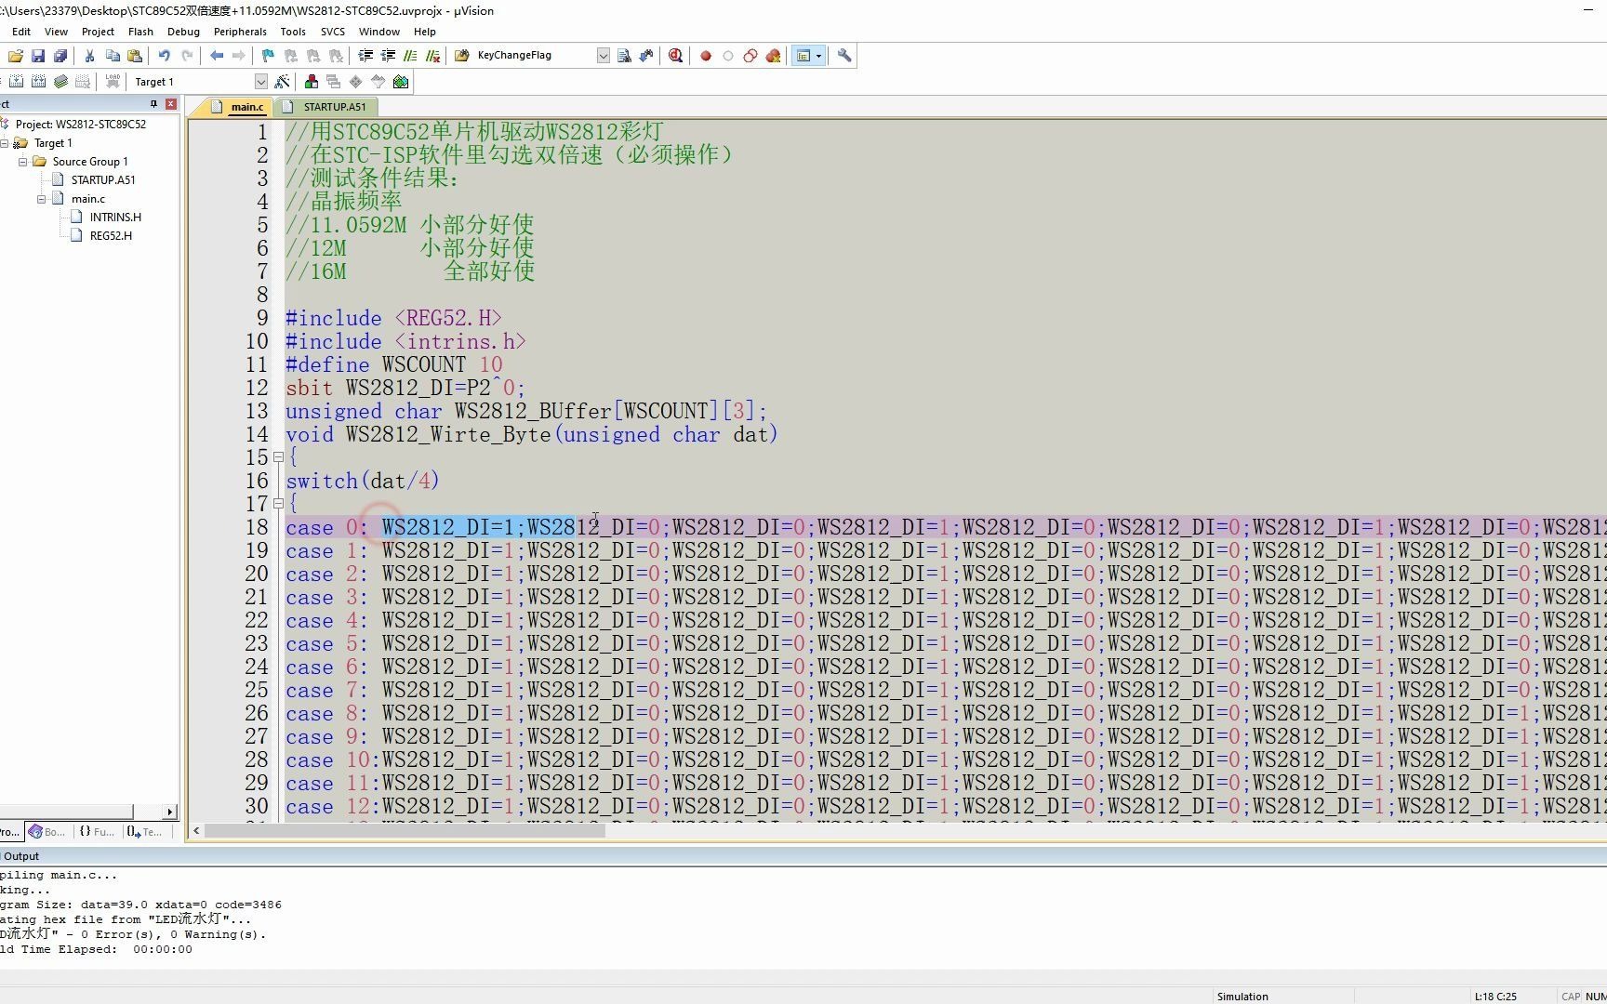
Task: Switch to the Books panel tab
Action: point(47,832)
